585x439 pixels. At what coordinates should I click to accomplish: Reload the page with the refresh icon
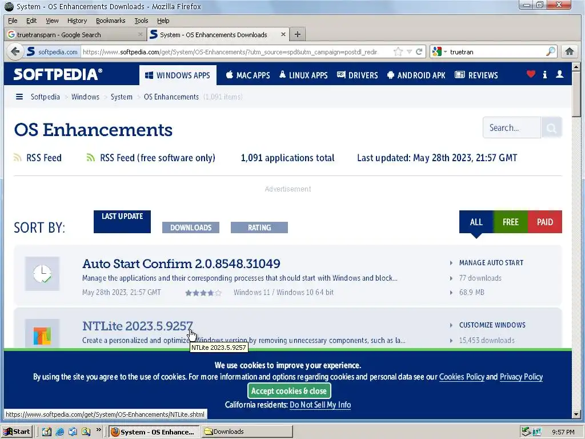(x=419, y=52)
